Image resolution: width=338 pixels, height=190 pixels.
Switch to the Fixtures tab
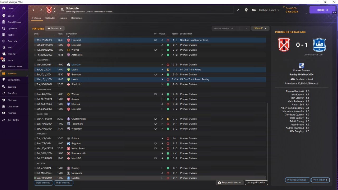(36, 18)
